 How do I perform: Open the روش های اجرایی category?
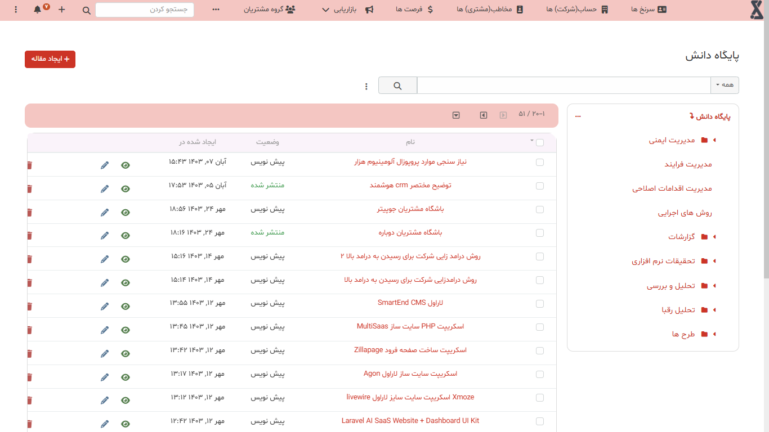tap(685, 213)
